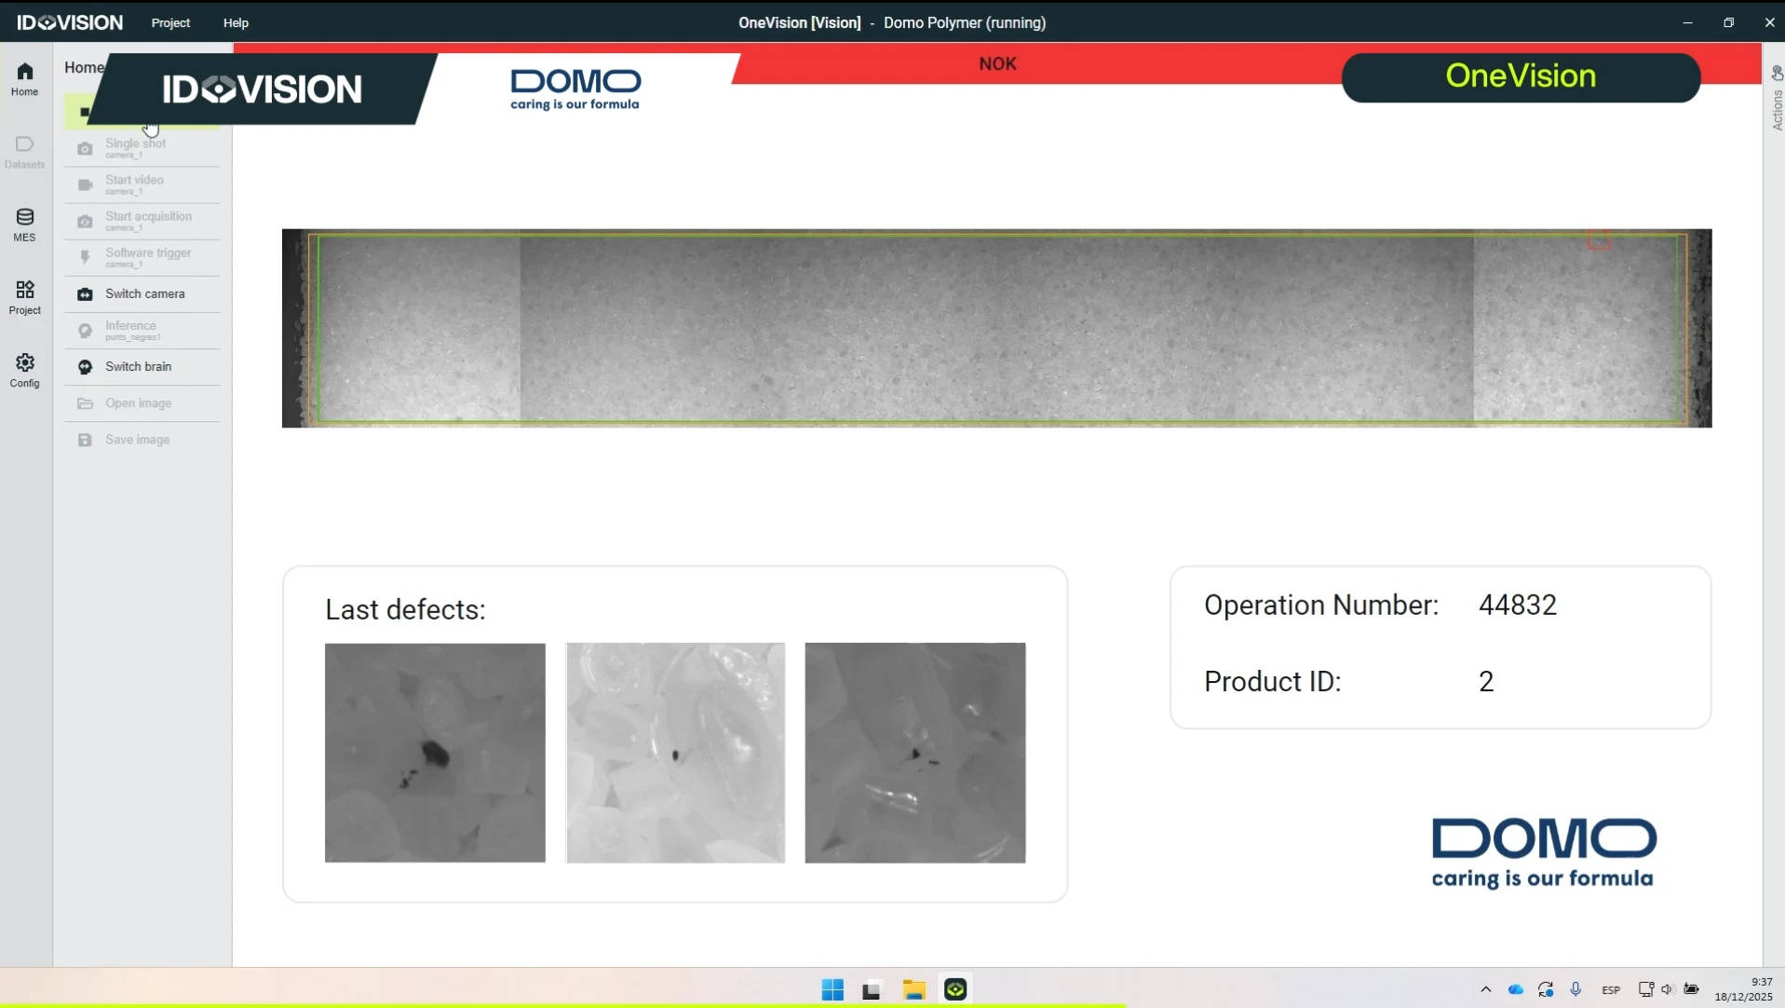Select the first defect thumbnail
1785x1008 pixels.
click(435, 753)
